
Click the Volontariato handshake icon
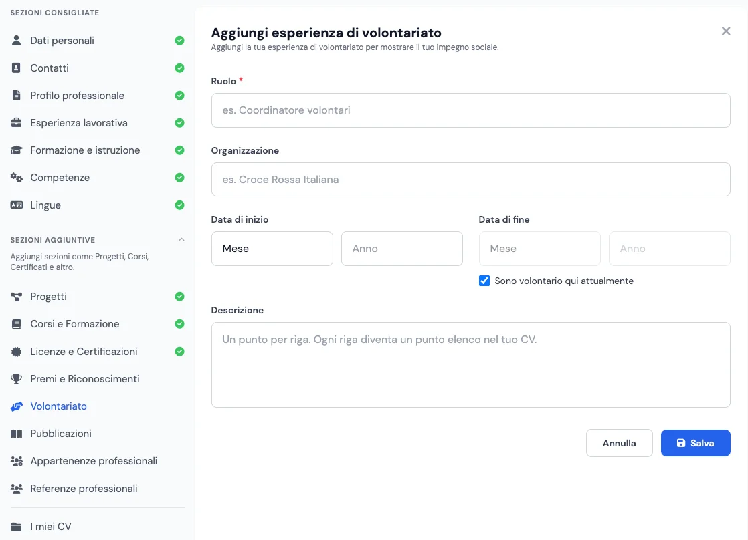coord(16,406)
